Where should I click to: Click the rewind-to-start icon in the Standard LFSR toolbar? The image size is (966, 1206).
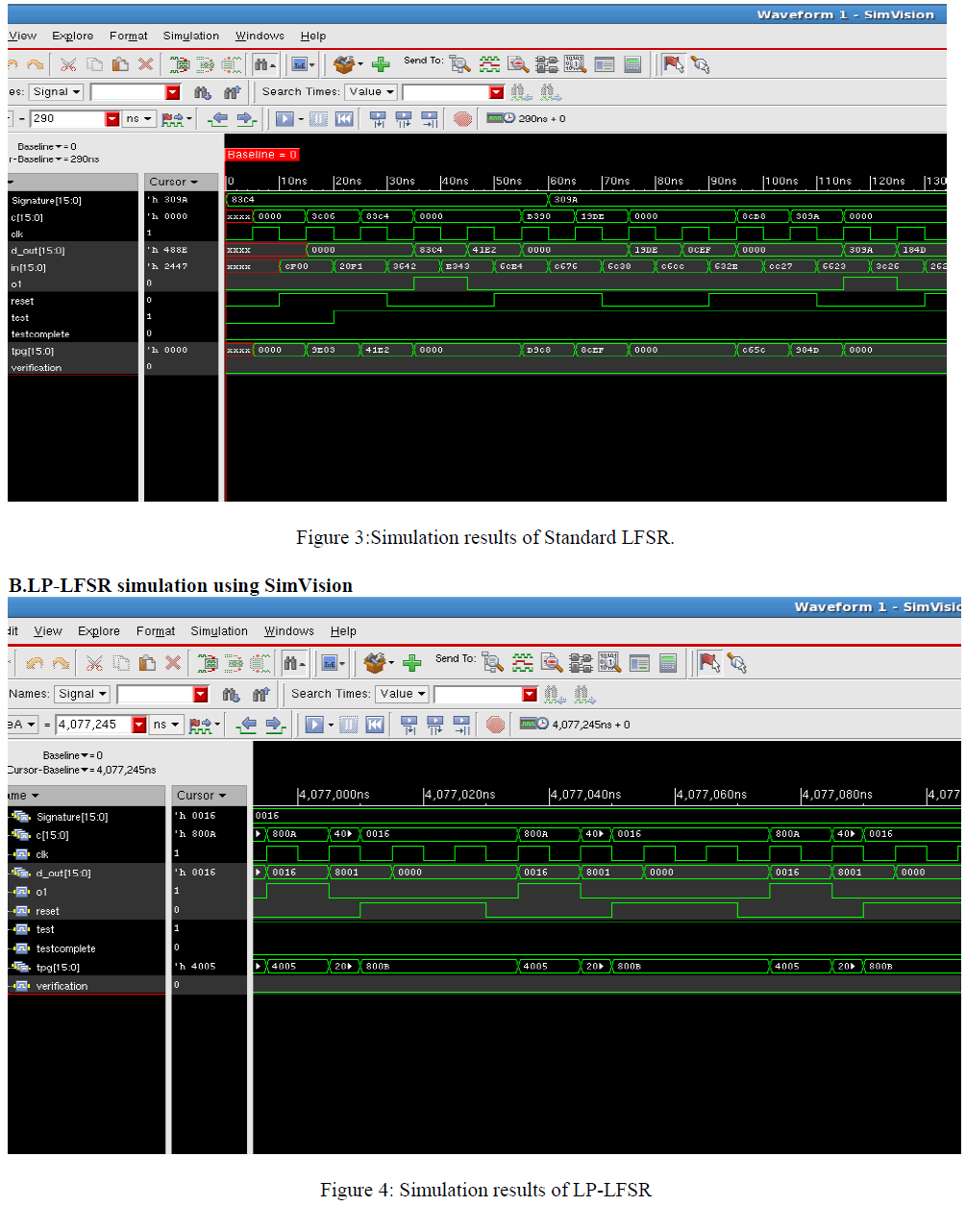(x=344, y=119)
